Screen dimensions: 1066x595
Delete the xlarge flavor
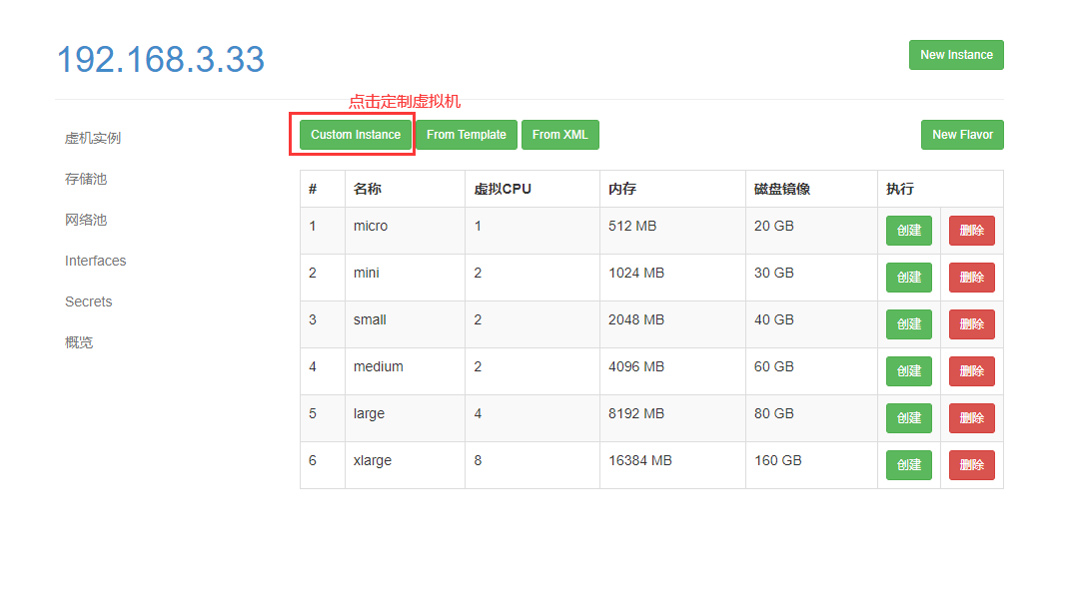(971, 465)
